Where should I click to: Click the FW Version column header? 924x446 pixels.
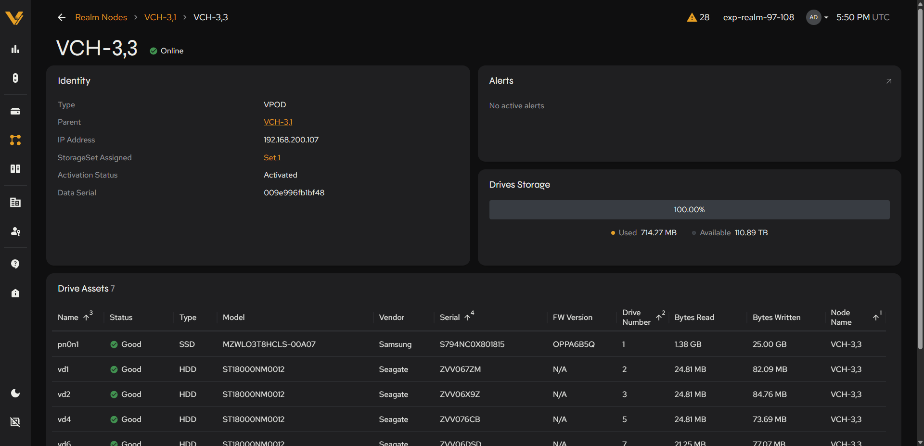pos(572,318)
